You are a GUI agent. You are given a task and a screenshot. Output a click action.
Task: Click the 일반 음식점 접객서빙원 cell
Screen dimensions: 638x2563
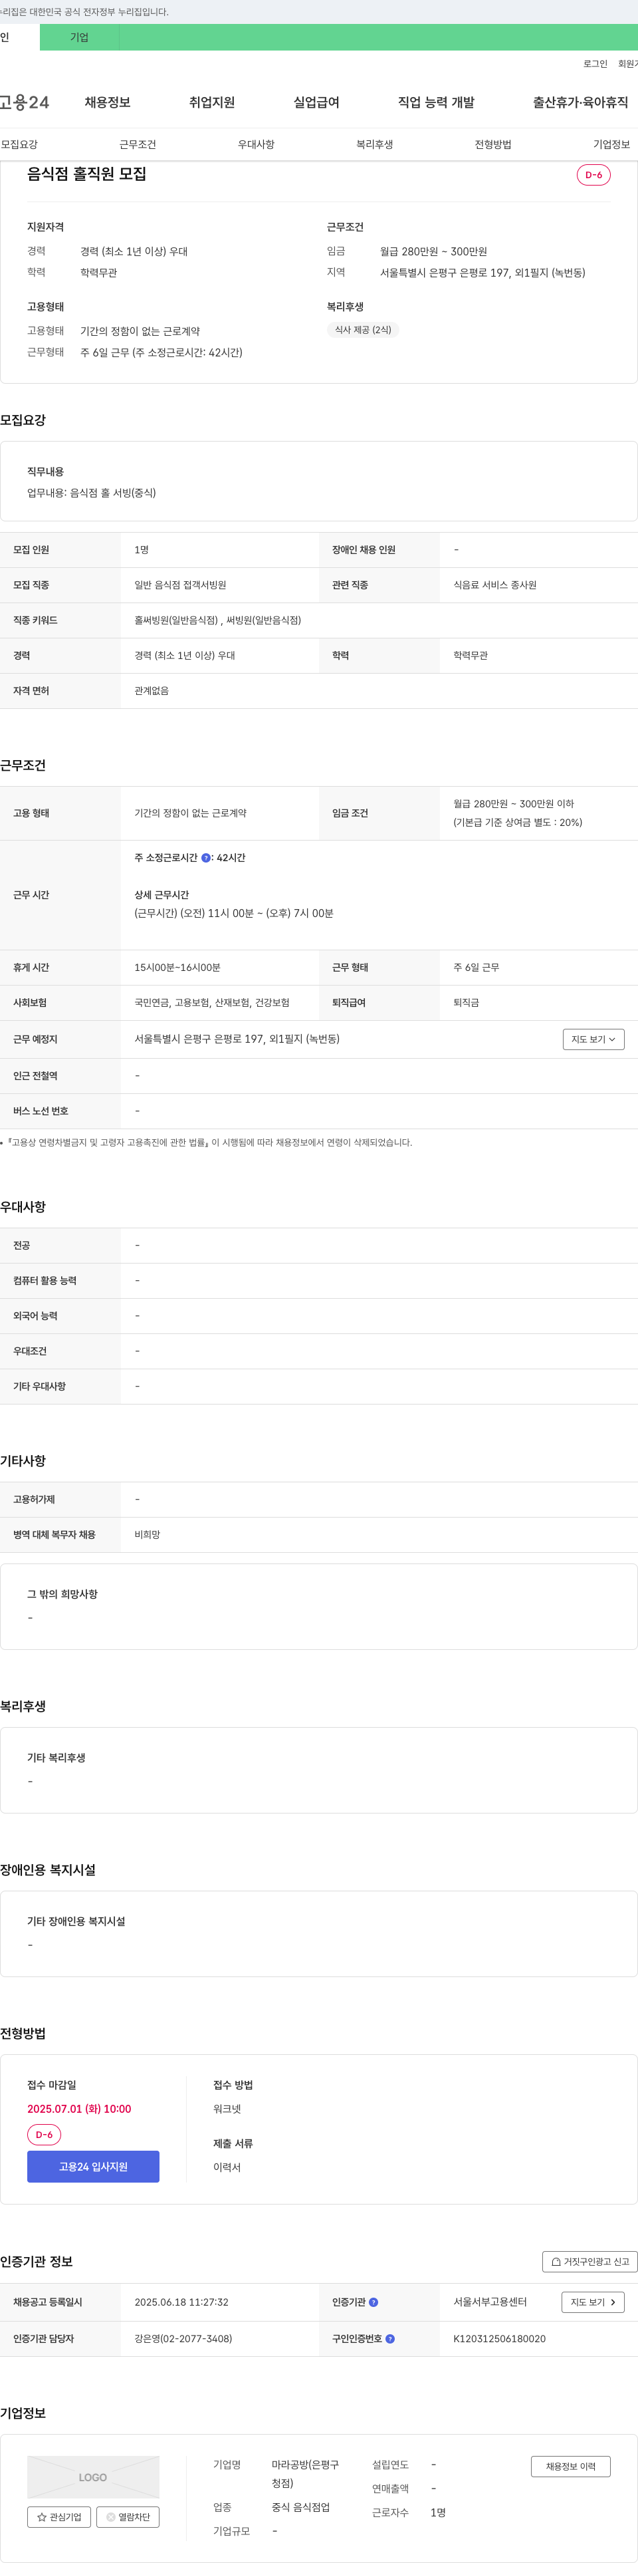180,585
